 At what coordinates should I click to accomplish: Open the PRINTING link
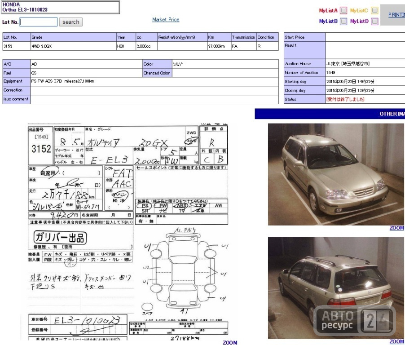397,15
